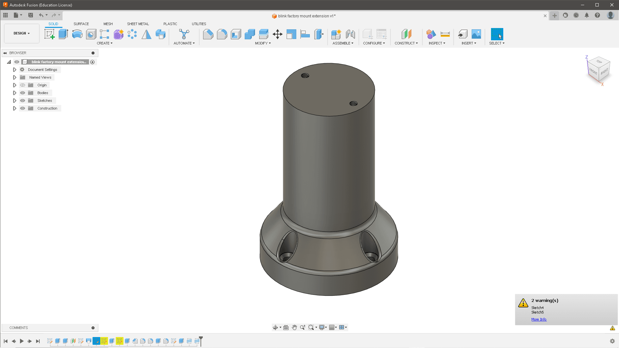Click the display settings toolbar icon
This screenshot has width=619, height=348.
click(x=322, y=327)
